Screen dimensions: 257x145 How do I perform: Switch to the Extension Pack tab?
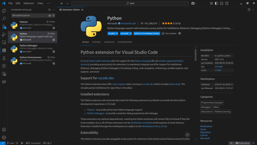(125, 42)
